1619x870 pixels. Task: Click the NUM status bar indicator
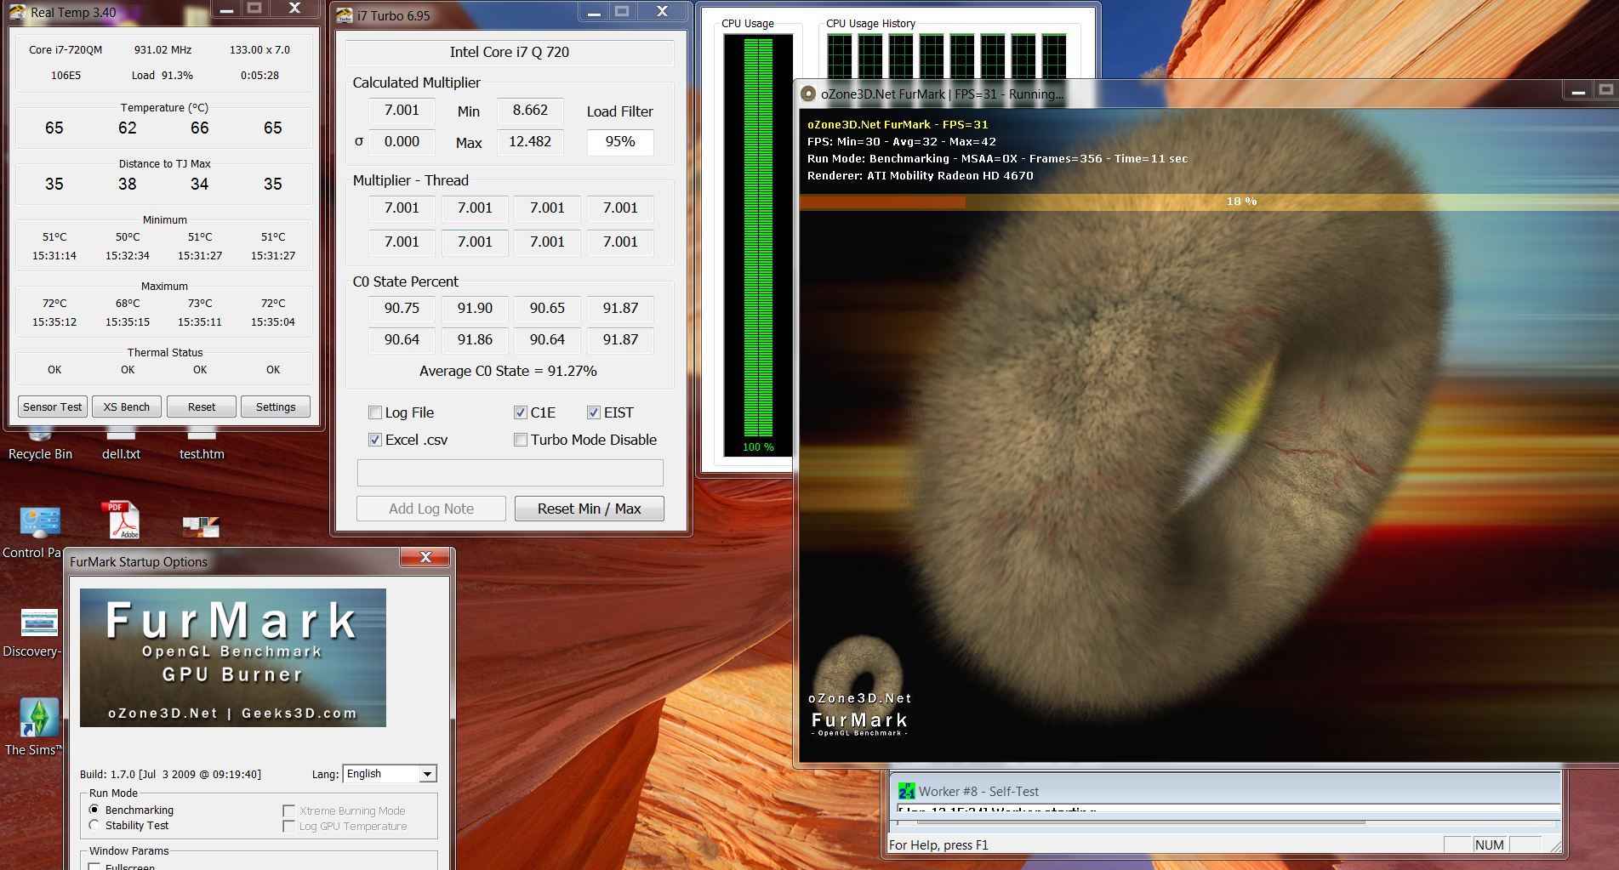(x=1490, y=844)
